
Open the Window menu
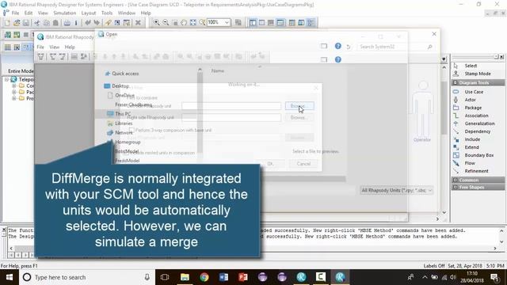127,13
